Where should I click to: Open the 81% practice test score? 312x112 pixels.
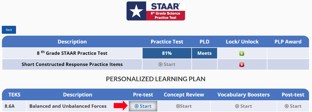[x=167, y=53]
